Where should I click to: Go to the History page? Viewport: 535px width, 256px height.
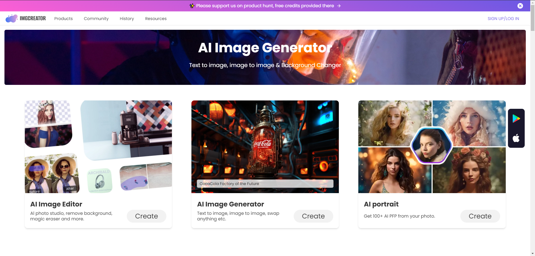[127, 19]
